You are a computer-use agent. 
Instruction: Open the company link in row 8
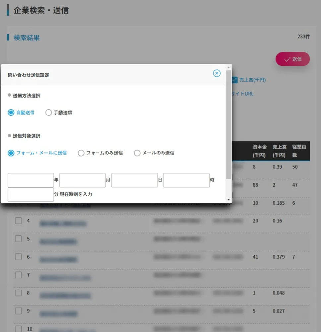click(x=65, y=295)
